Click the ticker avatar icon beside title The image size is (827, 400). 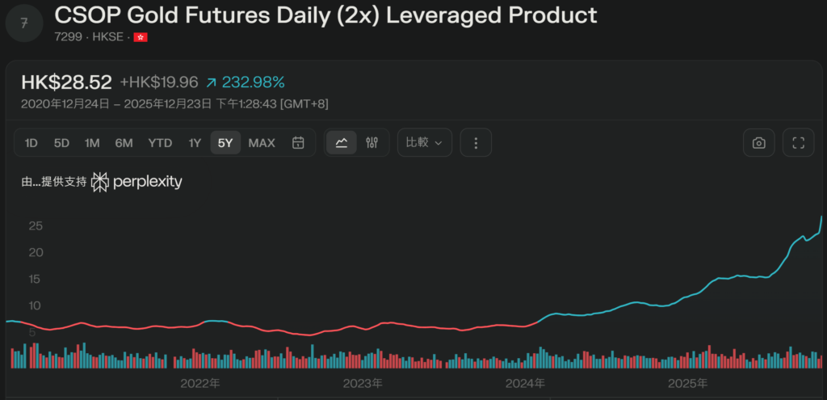[24, 24]
